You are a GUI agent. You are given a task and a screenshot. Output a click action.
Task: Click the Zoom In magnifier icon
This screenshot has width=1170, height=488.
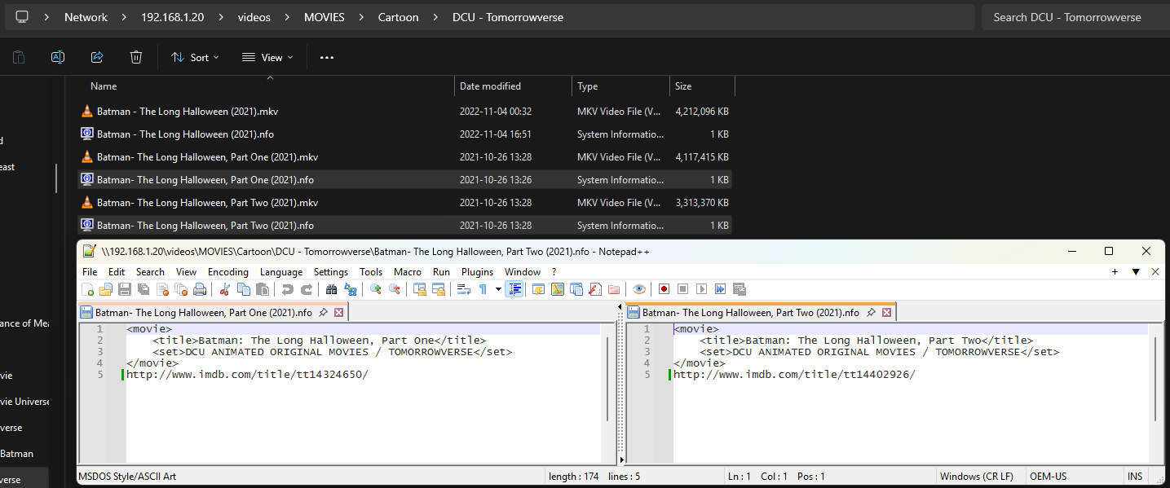click(376, 289)
